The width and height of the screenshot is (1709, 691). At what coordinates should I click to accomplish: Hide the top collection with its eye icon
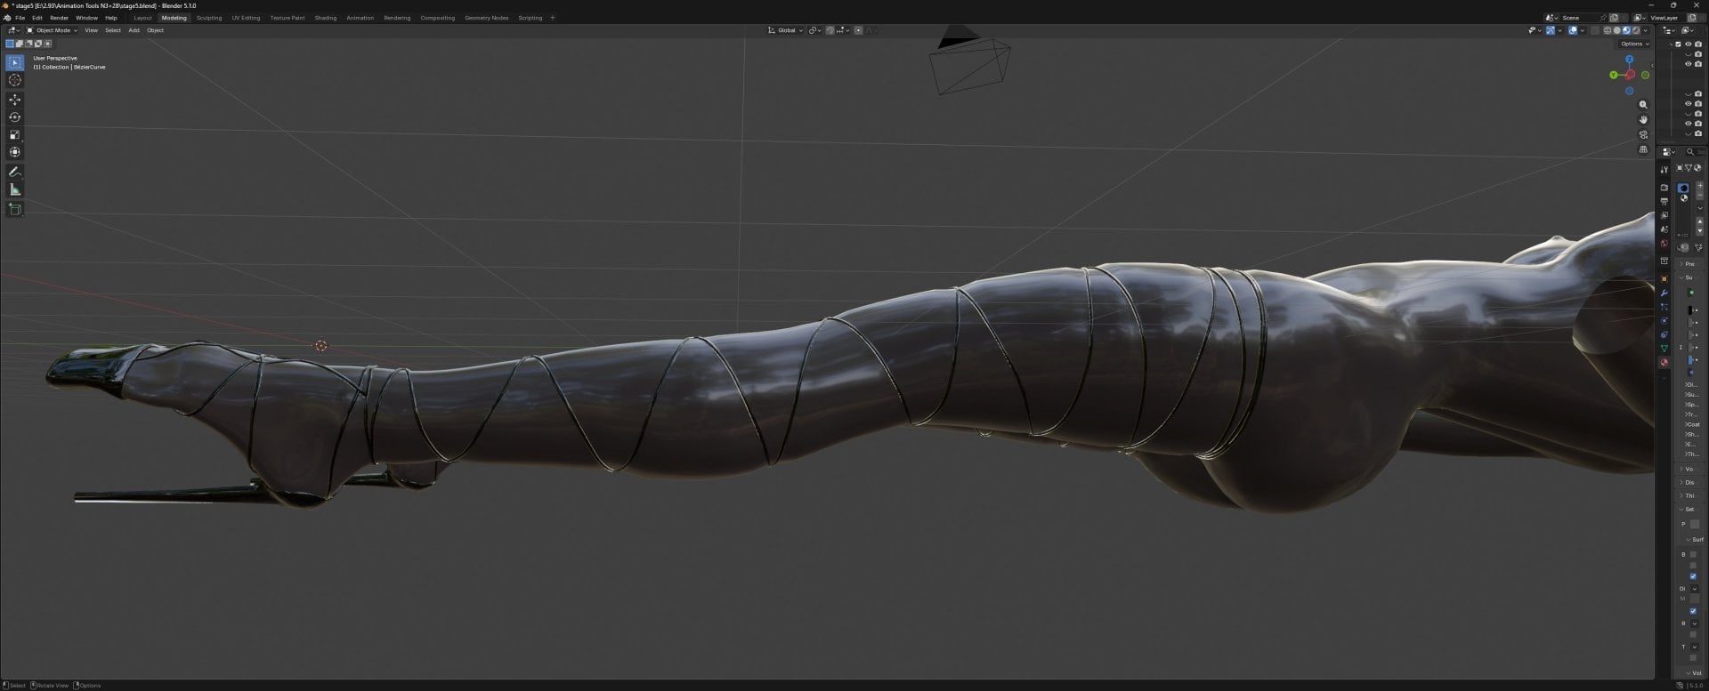coord(1689,44)
